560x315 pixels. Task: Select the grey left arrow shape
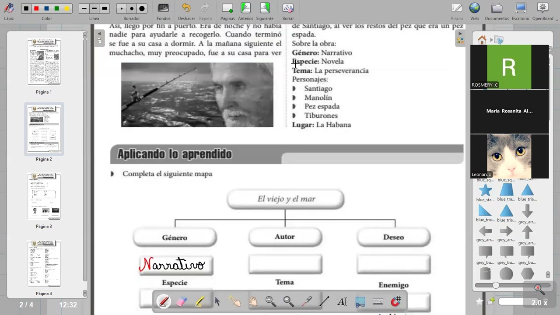(x=485, y=231)
